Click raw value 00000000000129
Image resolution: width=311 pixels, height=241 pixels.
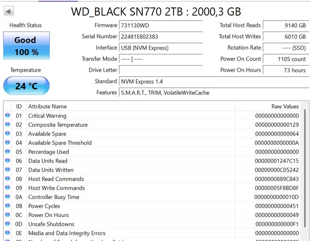[x=277, y=125]
